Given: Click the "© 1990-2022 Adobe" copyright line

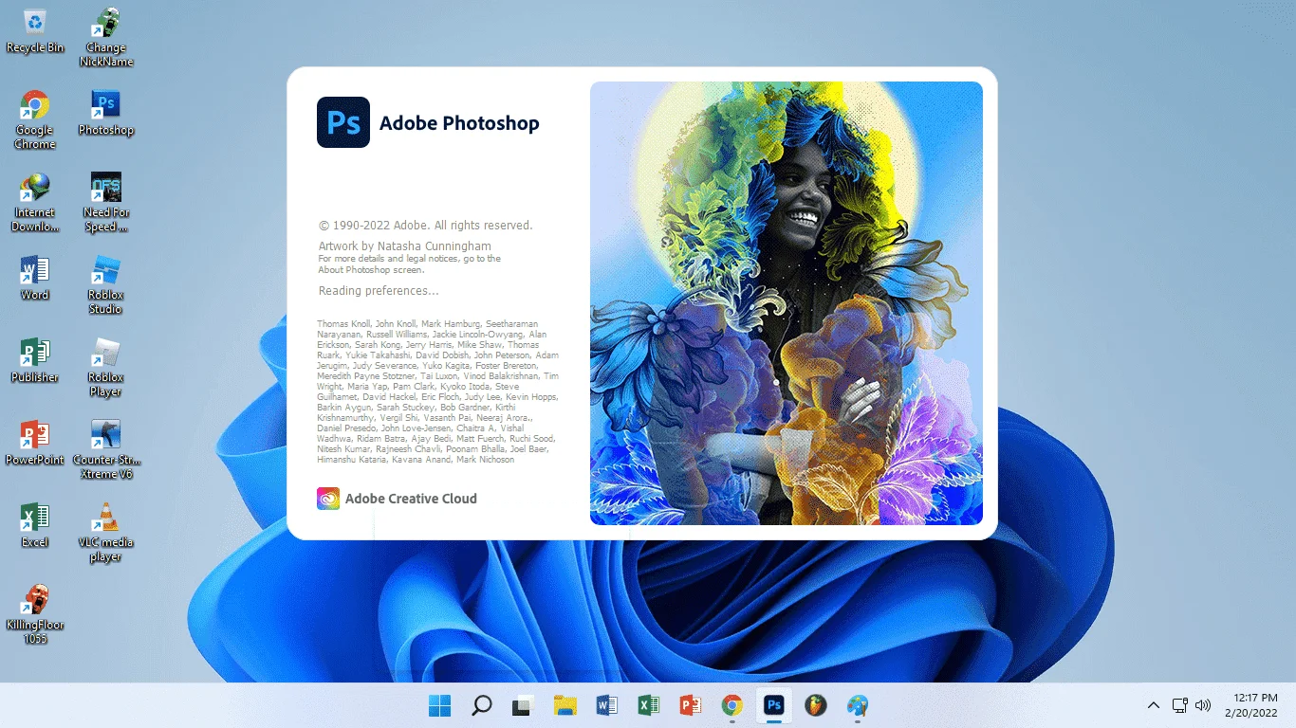Looking at the screenshot, I should click(426, 226).
